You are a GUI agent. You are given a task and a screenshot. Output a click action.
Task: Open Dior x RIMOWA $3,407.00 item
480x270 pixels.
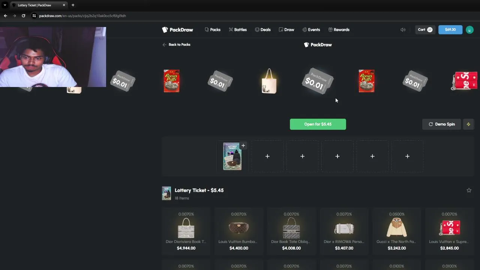click(344, 231)
